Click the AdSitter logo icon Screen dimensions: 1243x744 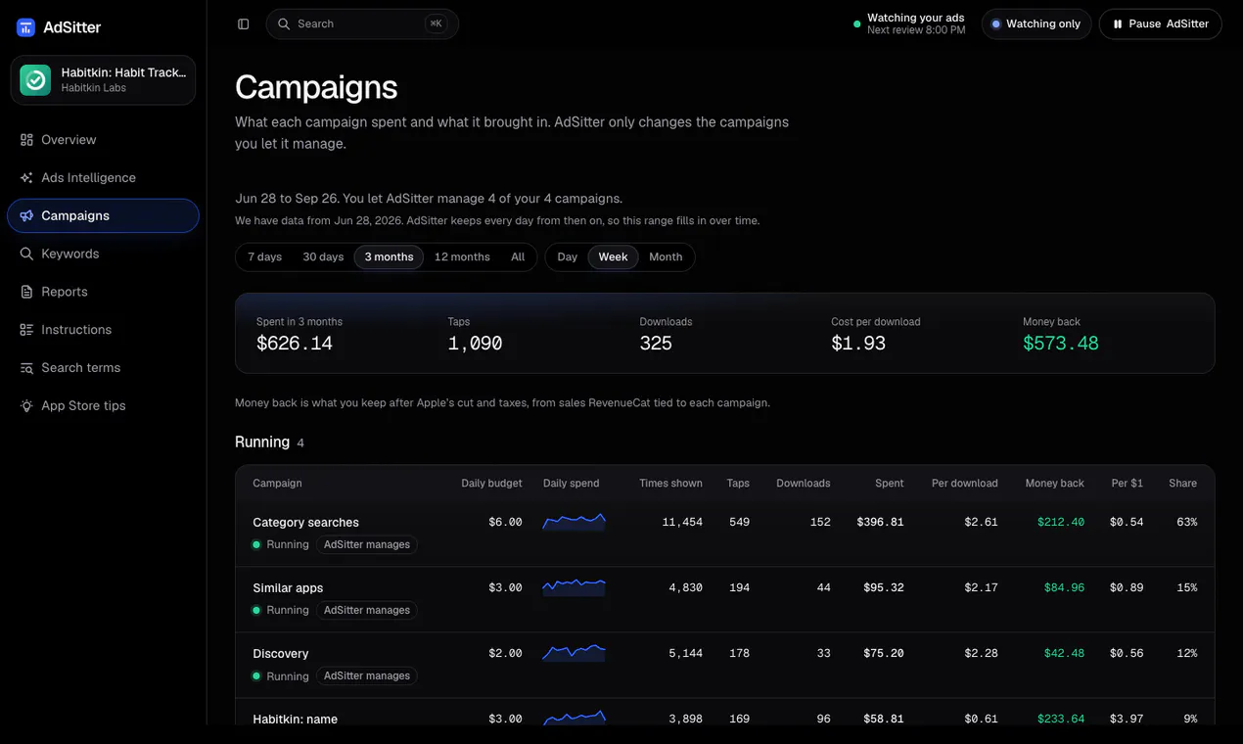pyautogui.click(x=25, y=27)
